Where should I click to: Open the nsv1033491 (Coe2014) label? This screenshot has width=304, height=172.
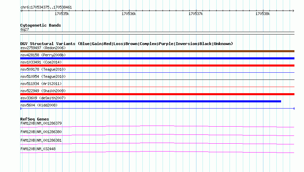tap(41, 62)
